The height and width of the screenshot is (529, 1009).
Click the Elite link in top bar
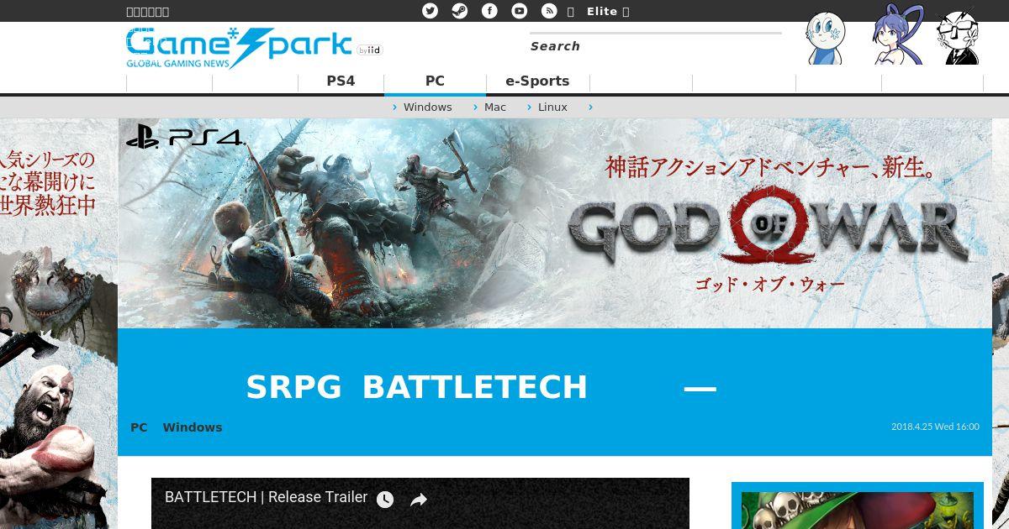602,11
